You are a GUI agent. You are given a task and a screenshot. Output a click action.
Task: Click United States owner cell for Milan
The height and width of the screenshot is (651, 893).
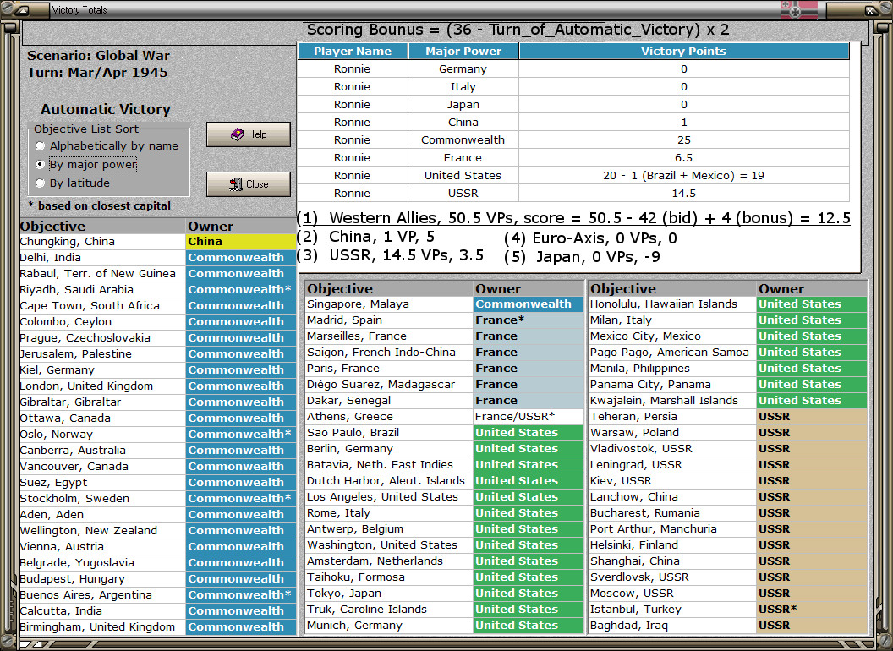(x=812, y=320)
